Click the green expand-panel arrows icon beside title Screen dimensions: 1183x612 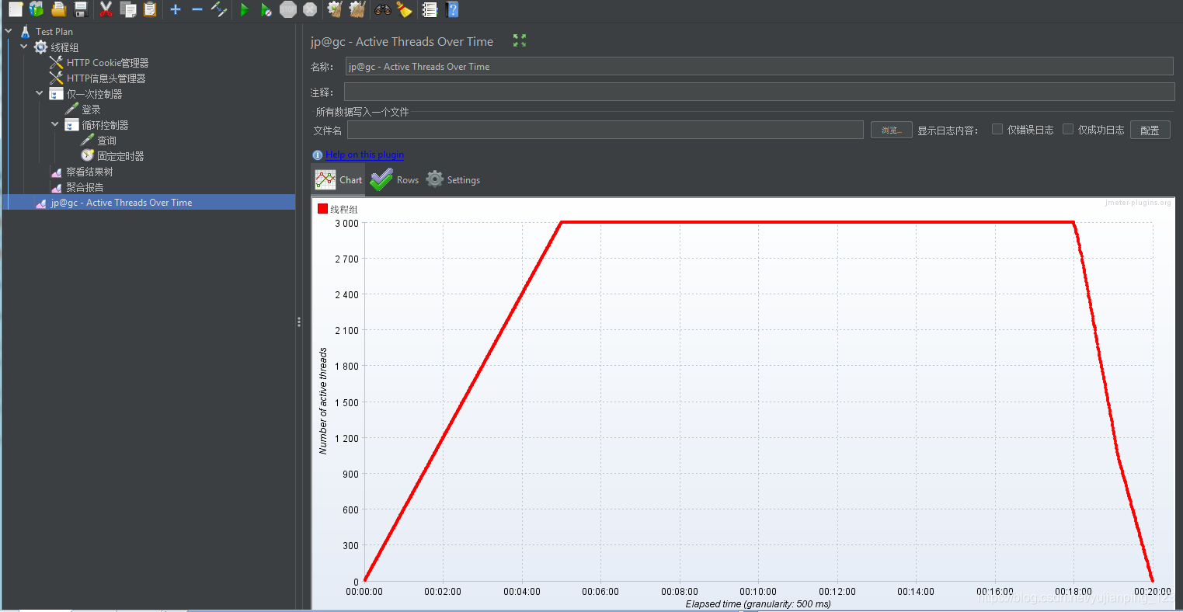(520, 40)
